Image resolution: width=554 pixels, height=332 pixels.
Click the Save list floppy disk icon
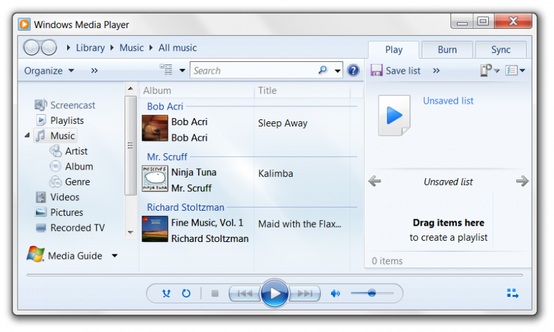(x=377, y=70)
